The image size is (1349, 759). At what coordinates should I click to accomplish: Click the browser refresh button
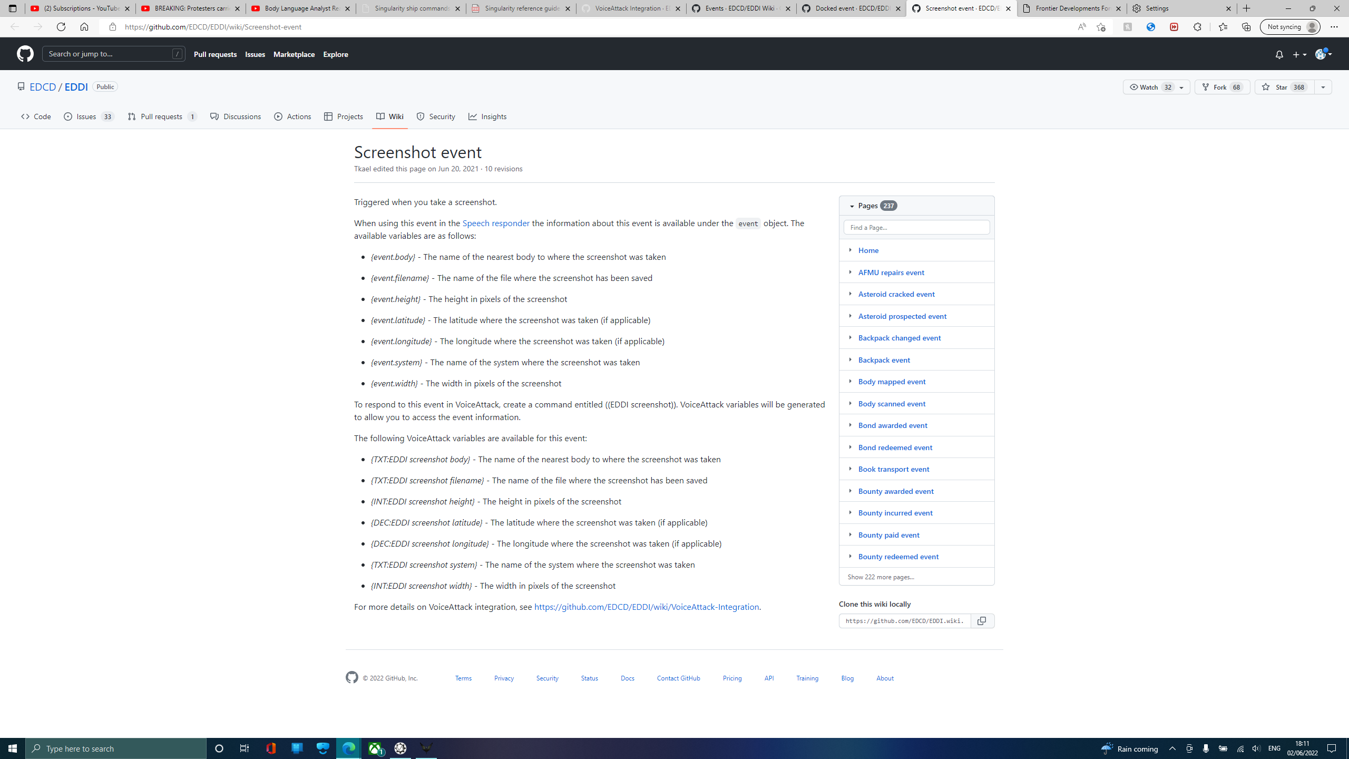61,27
